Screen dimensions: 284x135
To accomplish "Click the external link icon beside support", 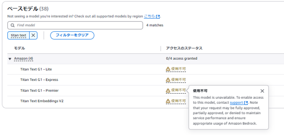I will pyautogui.click(x=246, y=103).
